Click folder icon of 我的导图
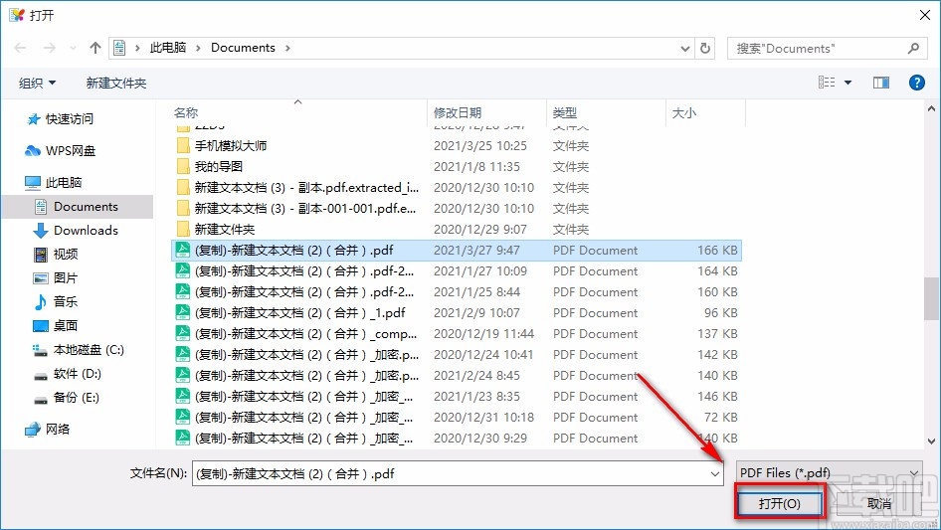Viewport: 941px width, 530px height. point(183,166)
